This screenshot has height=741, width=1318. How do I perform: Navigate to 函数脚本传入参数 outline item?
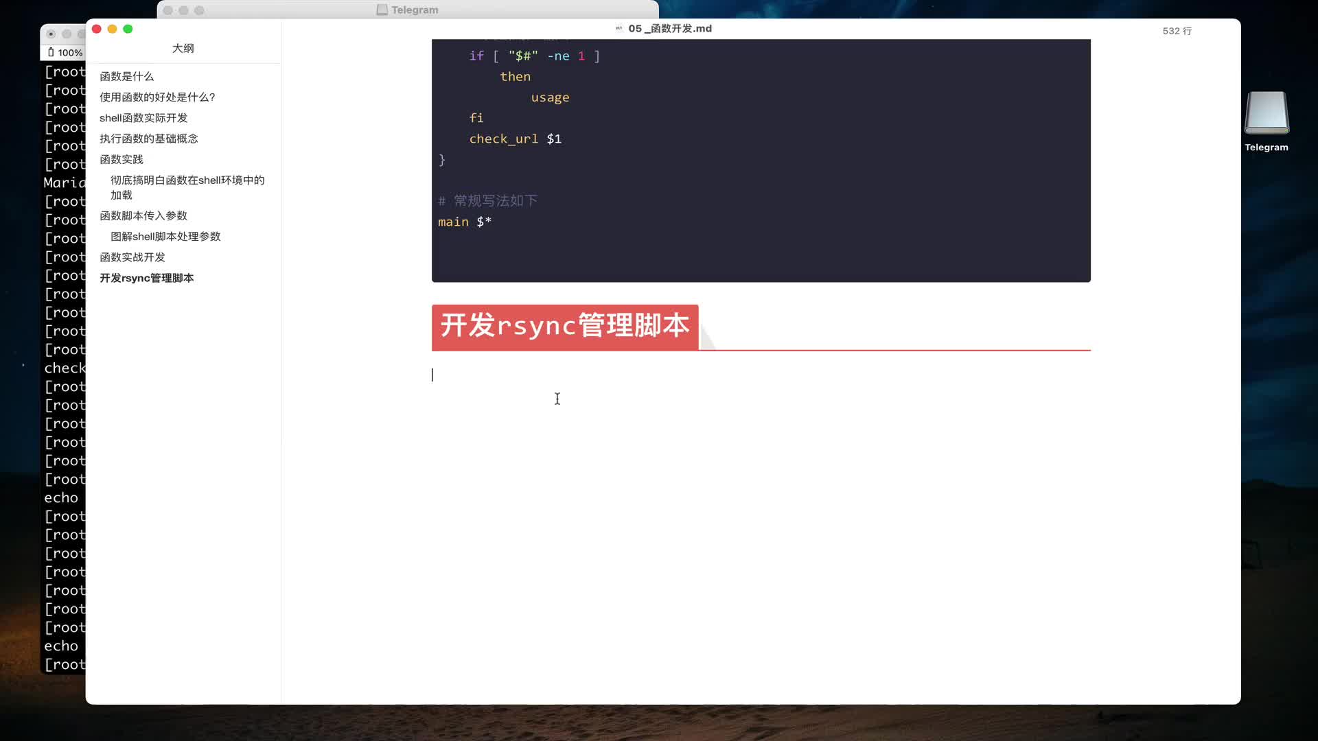pos(143,215)
